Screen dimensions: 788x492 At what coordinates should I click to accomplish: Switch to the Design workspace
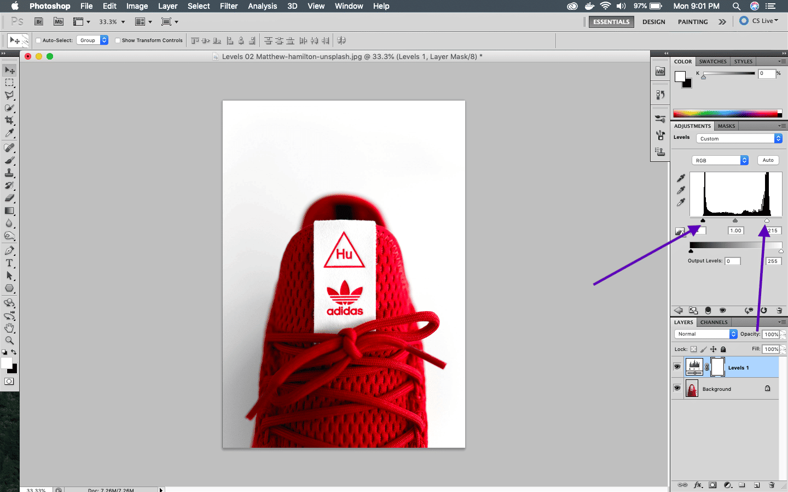coord(653,22)
